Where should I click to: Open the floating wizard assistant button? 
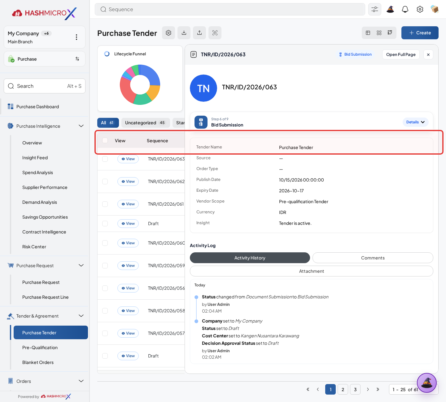[427, 383]
